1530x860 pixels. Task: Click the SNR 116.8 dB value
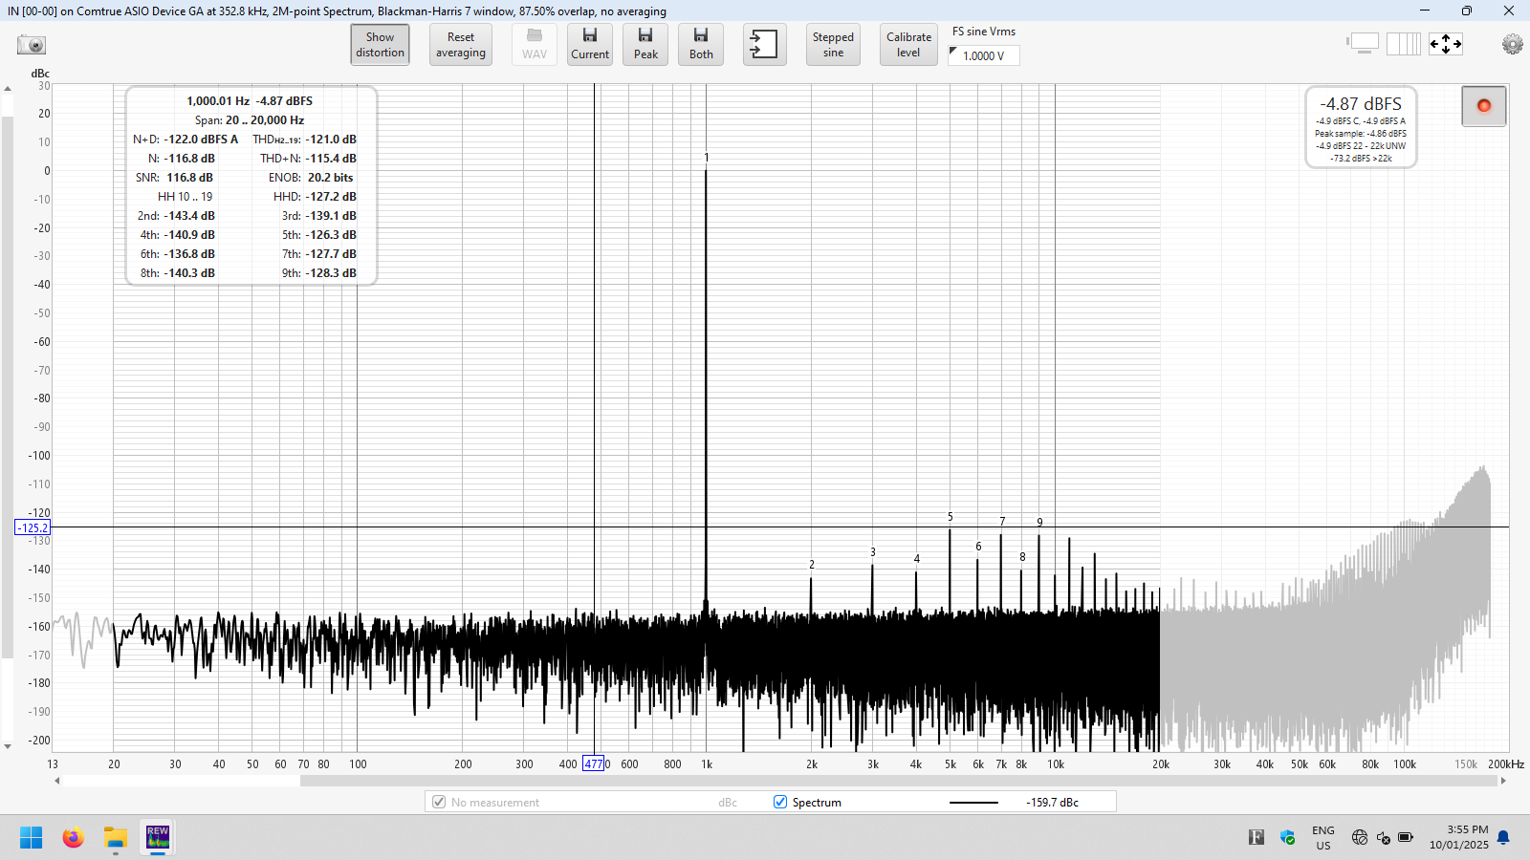click(x=189, y=178)
